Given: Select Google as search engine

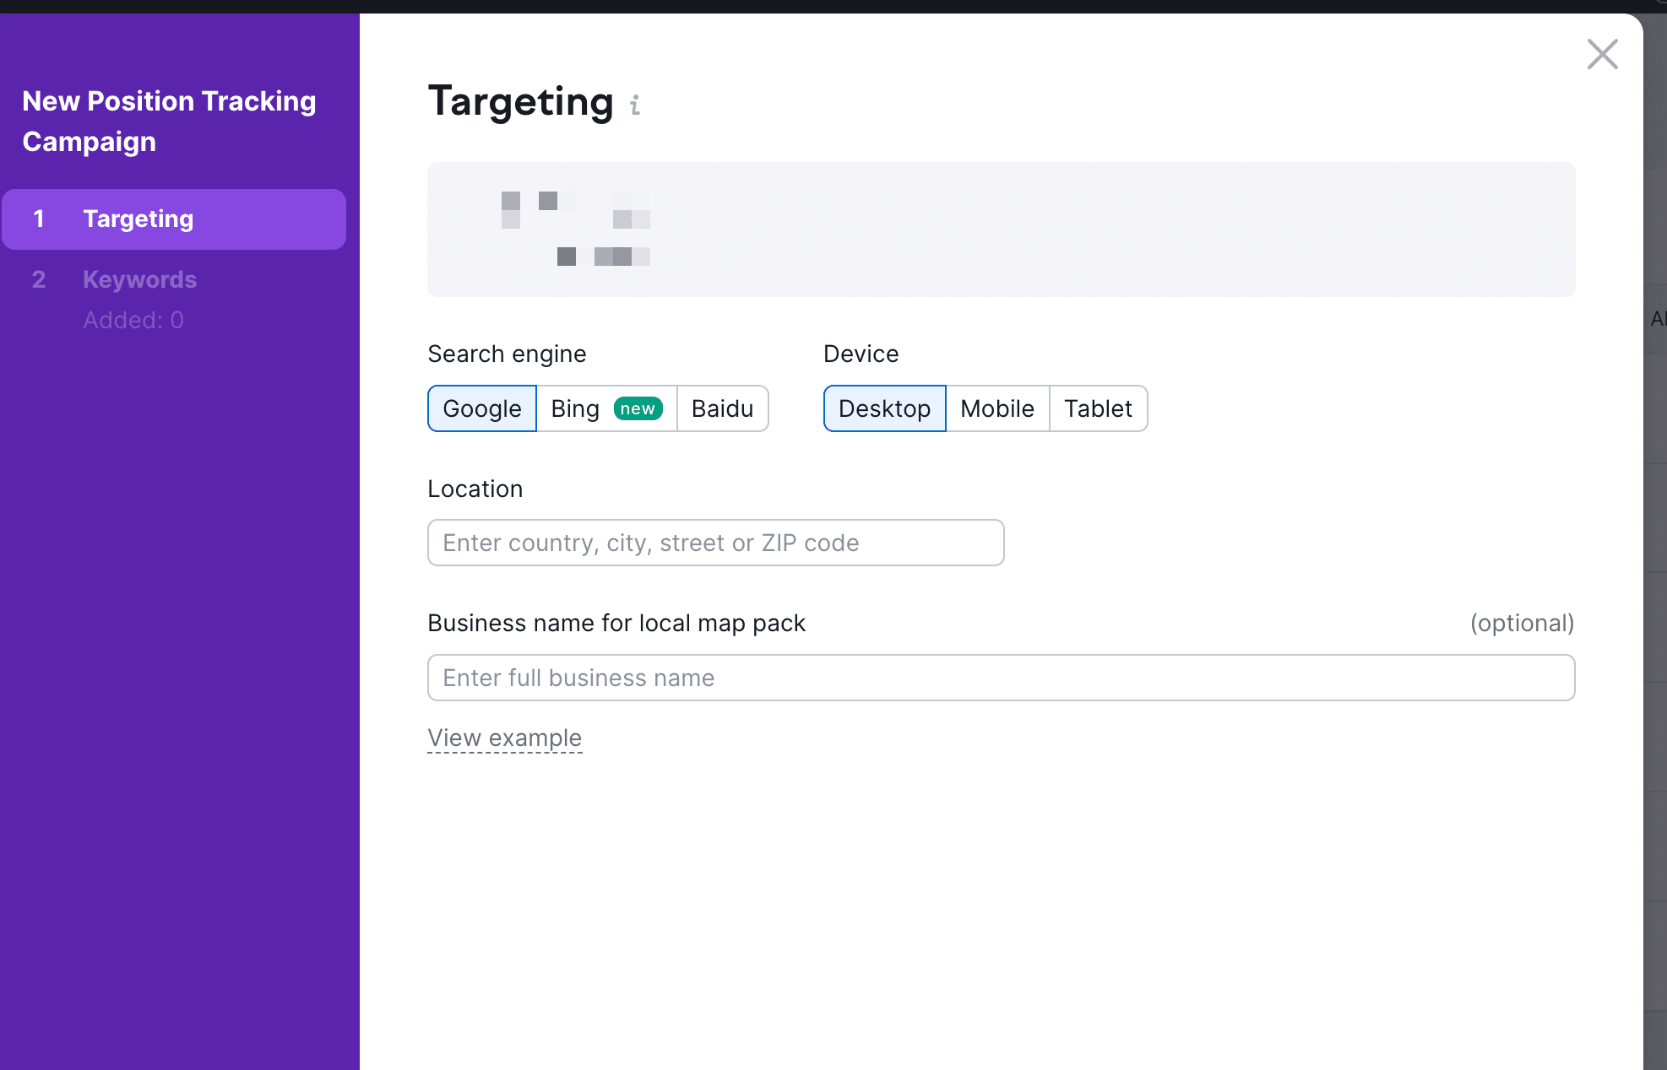Looking at the screenshot, I should 481,408.
